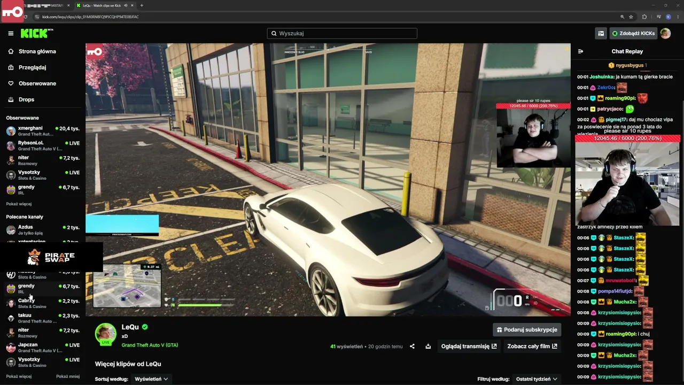Click the browser address bar URL

tap(90, 17)
